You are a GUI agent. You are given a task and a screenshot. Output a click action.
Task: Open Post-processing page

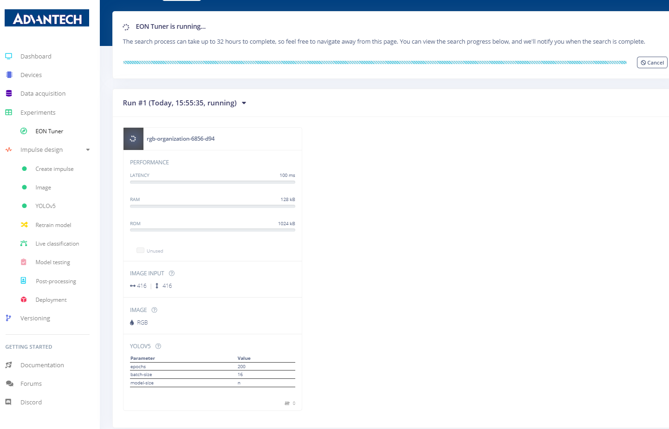[x=56, y=281]
